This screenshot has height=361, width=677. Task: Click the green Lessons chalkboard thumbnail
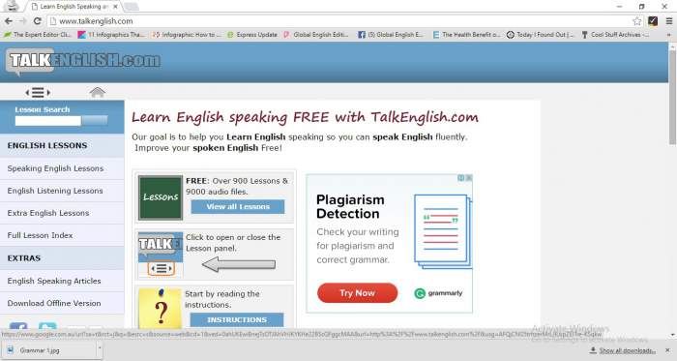tap(161, 197)
